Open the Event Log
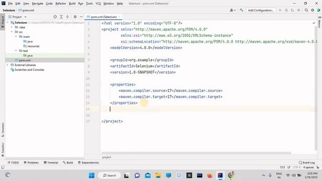322x181 pixels. (x=307, y=162)
